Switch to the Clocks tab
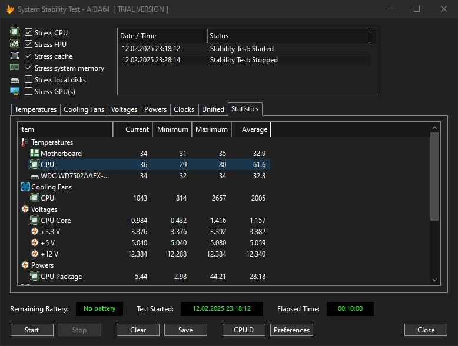This screenshot has height=346, width=458. [184, 109]
